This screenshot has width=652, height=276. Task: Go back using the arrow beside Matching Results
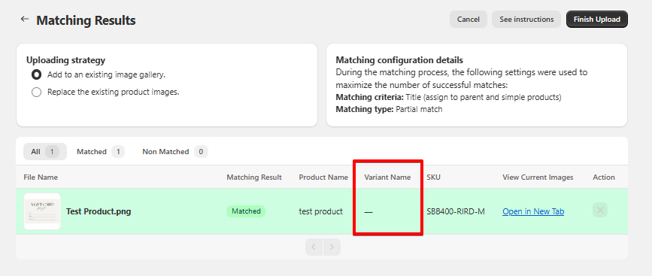pos(25,19)
